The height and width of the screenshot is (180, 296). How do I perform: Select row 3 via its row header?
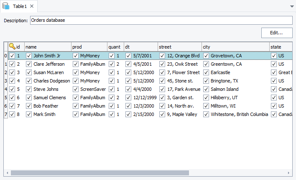coord(5,81)
